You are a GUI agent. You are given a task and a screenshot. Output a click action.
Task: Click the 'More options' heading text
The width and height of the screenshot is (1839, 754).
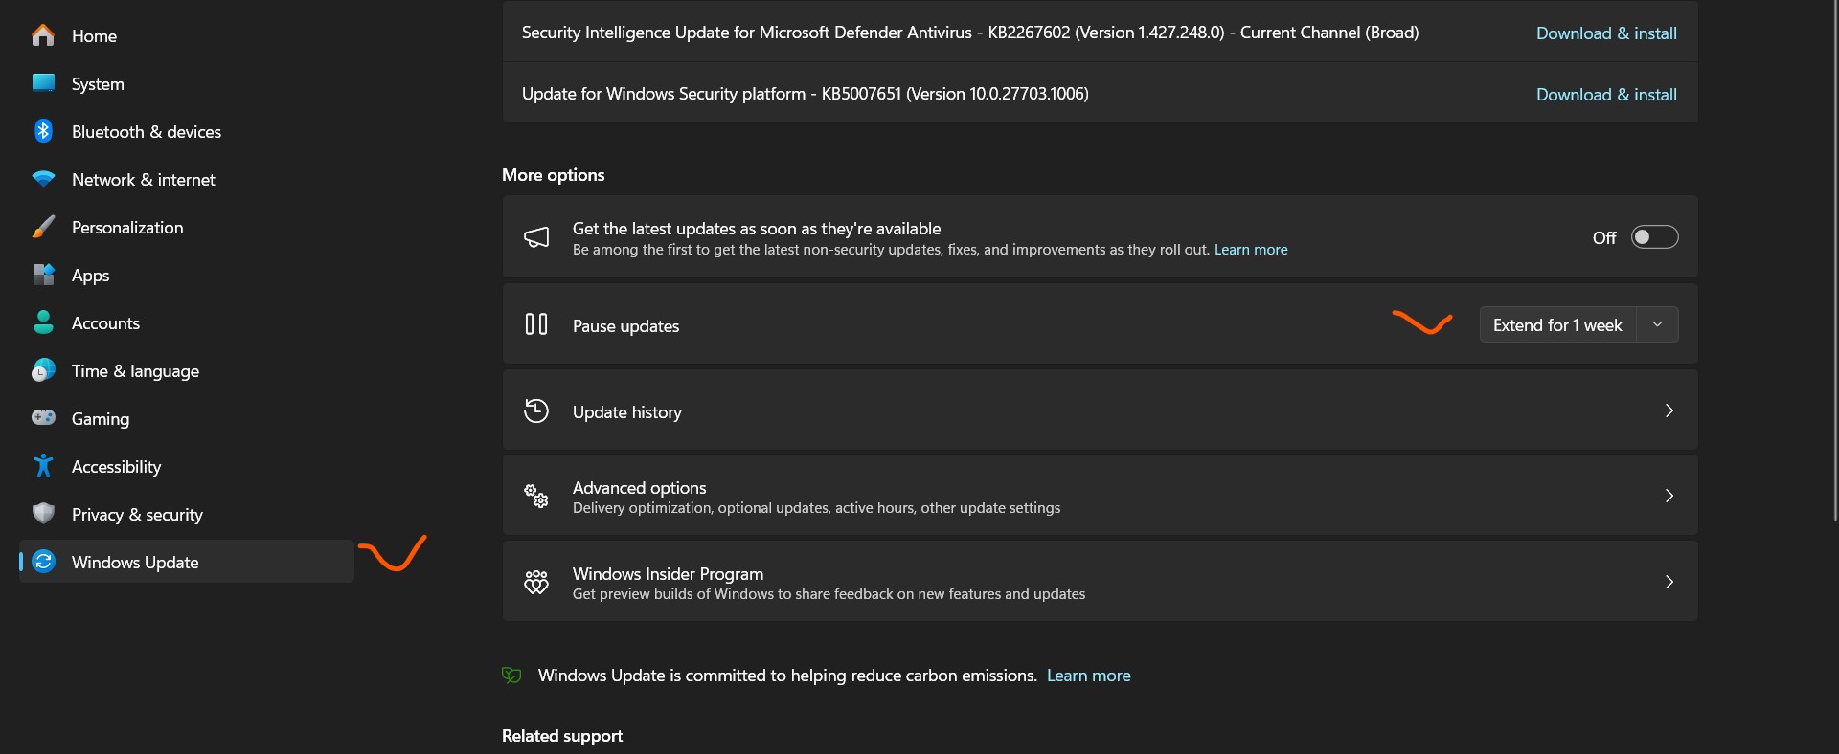(x=553, y=175)
